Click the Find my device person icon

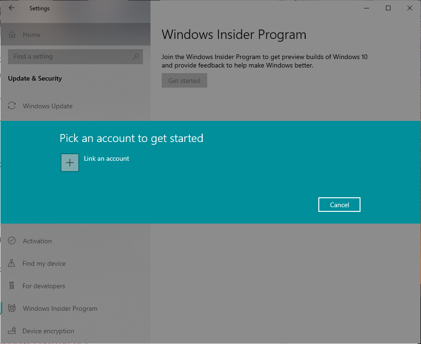pyautogui.click(x=12, y=263)
